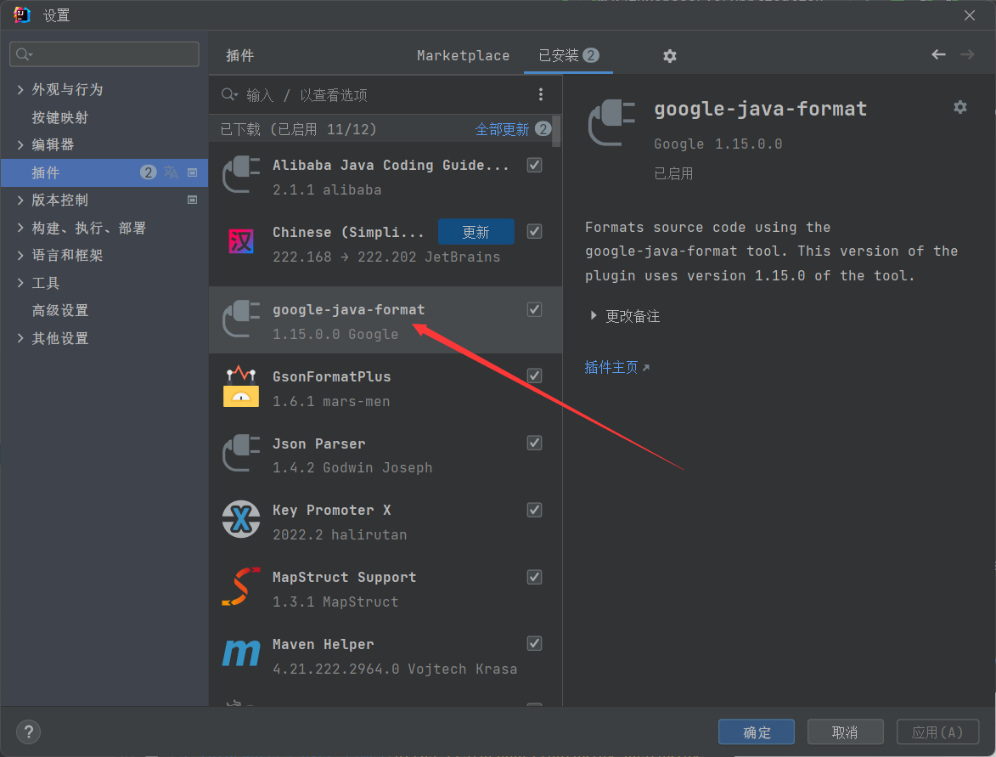The height and width of the screenshot is (757, 996).
Task: Toggle the Chinese (Simplified) plugin checkbox
Action: point(534,231)
